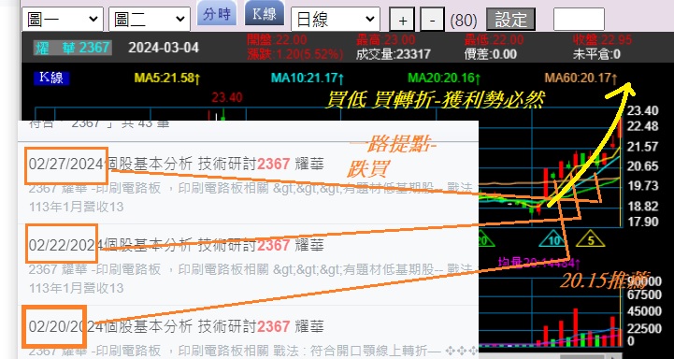Click the blue K線 label on the chart
The image size is (674, 359).
click(x=51, y=78)
